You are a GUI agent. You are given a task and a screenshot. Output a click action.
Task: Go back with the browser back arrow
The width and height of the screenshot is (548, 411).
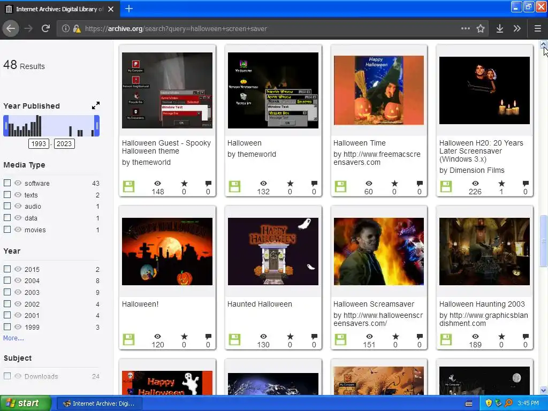[x=11, y=28]
